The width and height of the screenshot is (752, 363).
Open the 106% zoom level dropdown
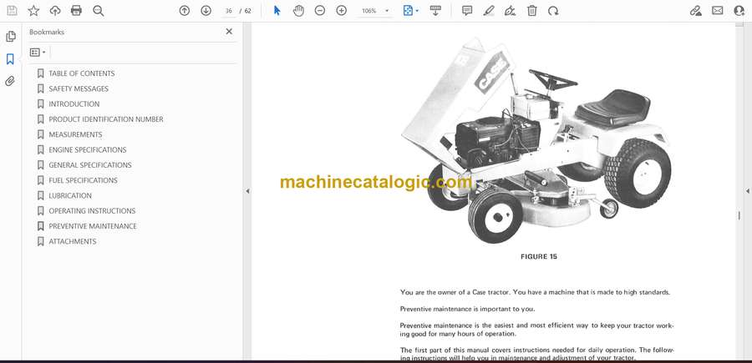[x=374, y=11]
